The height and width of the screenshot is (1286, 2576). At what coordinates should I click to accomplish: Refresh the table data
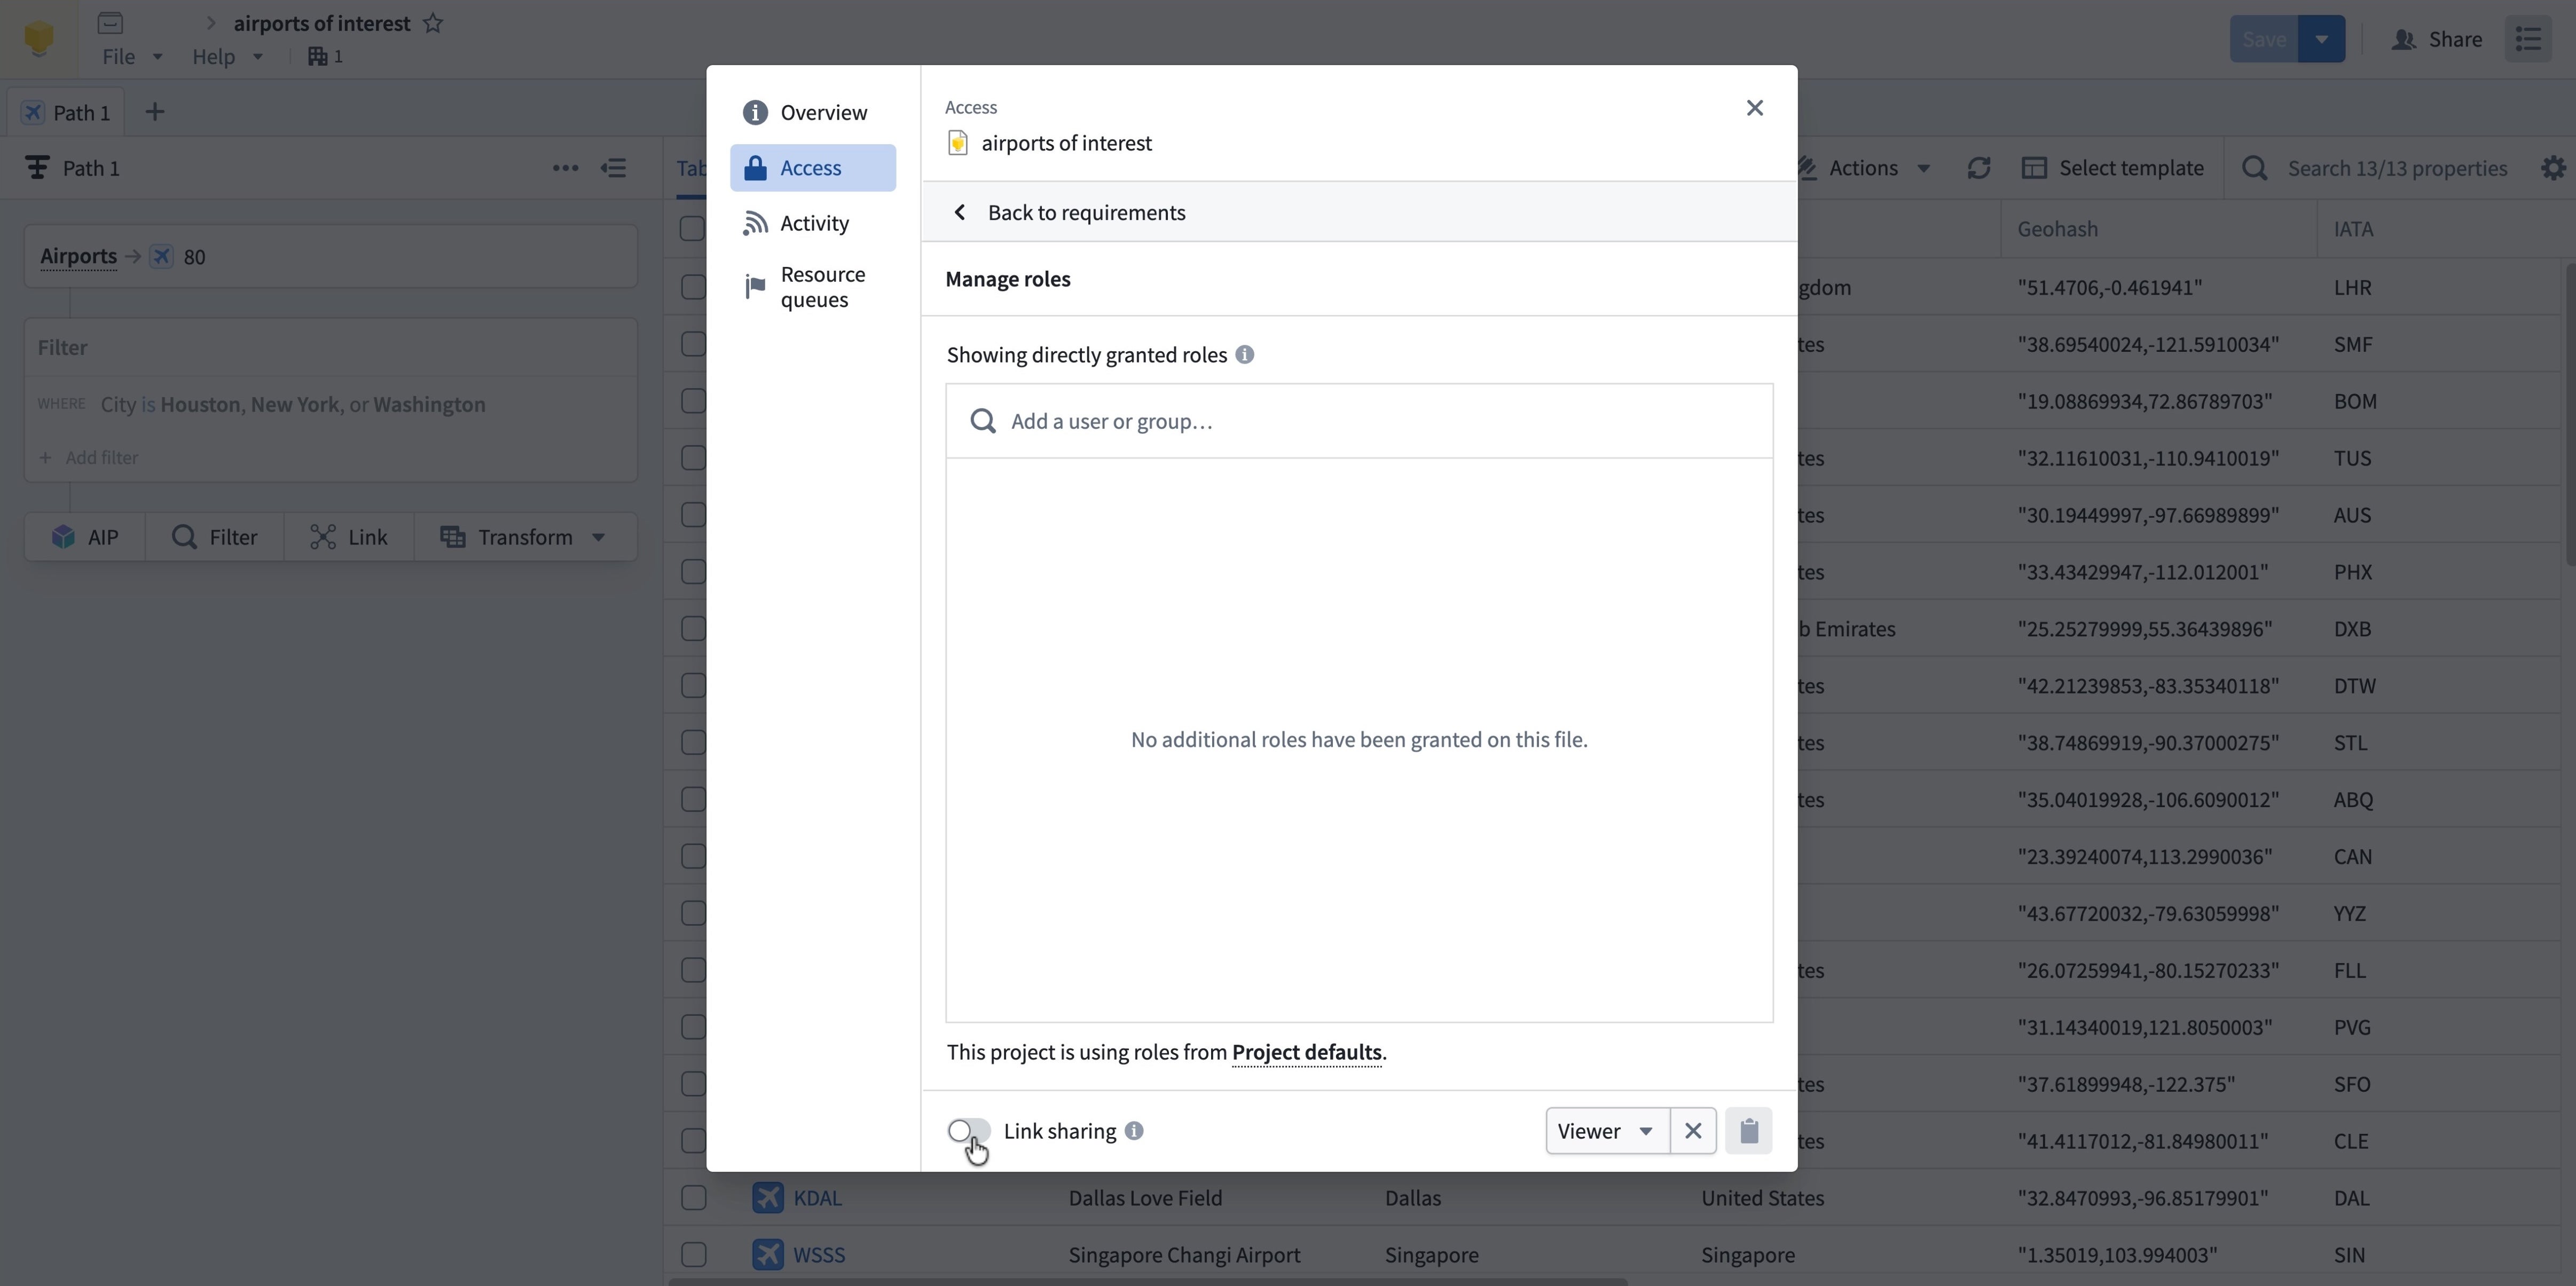click(x=1980, y=167)
